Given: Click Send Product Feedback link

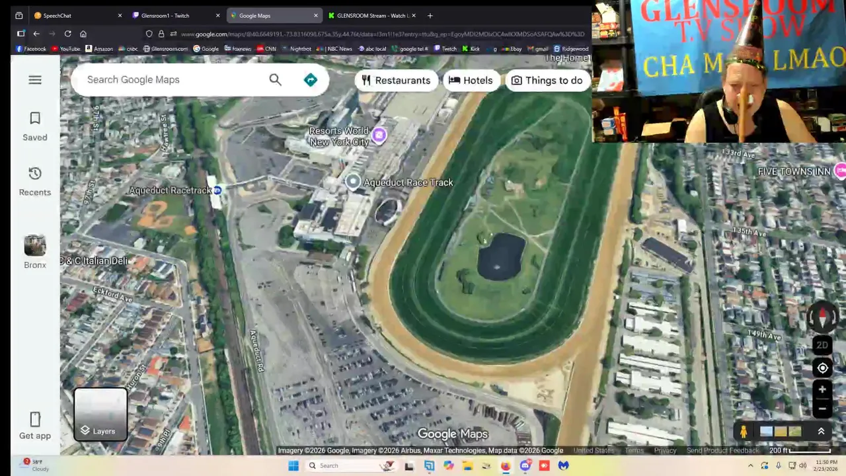Looking at the screenshot, I should [722, 451].
